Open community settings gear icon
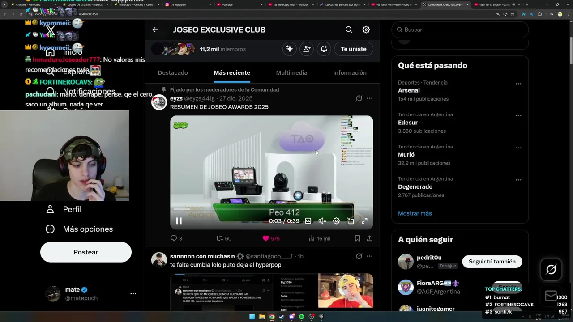This screenshot has width=573, height=322. click(366, 30)
